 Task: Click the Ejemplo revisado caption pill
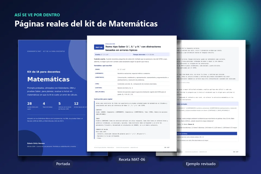pyautogui.click(x=201, y=164)
